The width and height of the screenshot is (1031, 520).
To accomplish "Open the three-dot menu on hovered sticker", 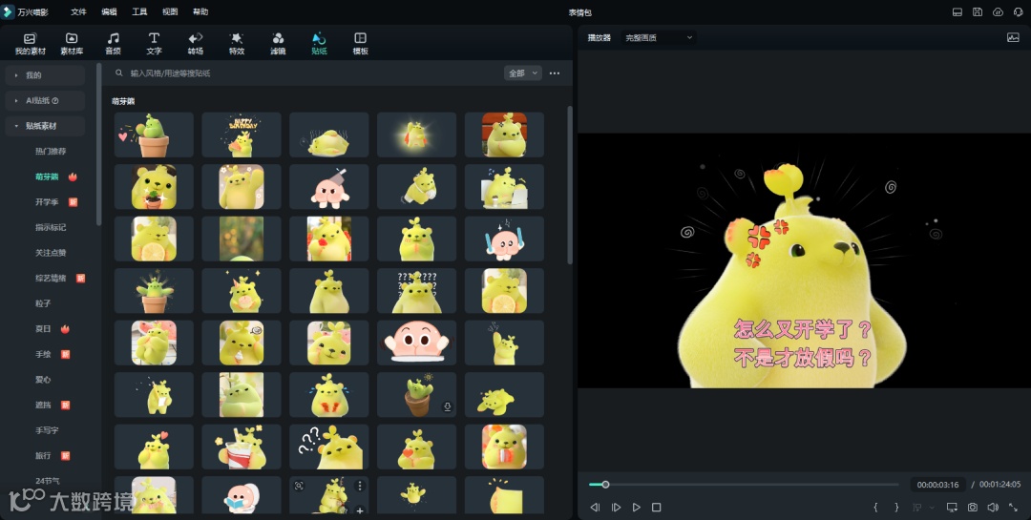I will tap(360, 486).
